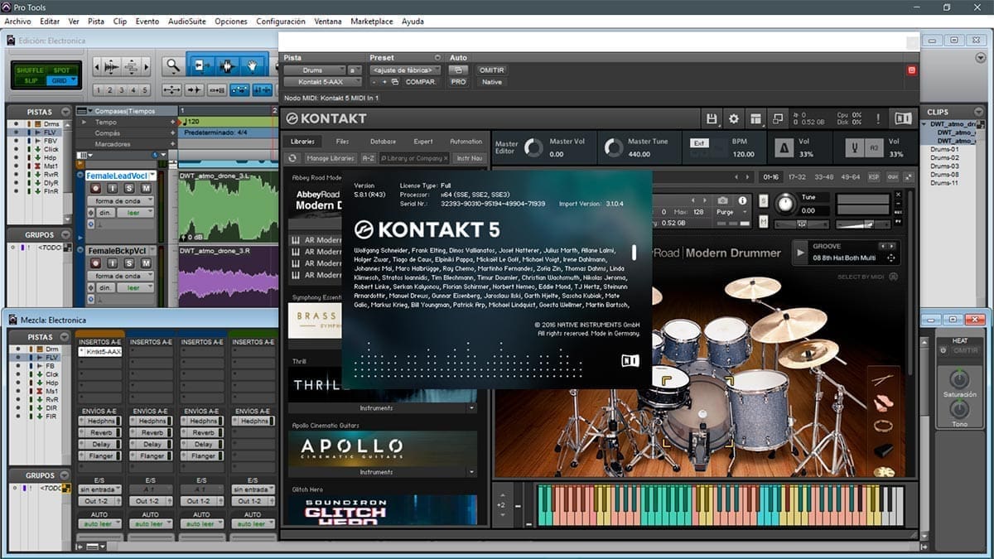Click the plug-in settings copy icon beside COMPAR
Image resolution: width=994 pixels, height=559 pixels.
[394, 82]
